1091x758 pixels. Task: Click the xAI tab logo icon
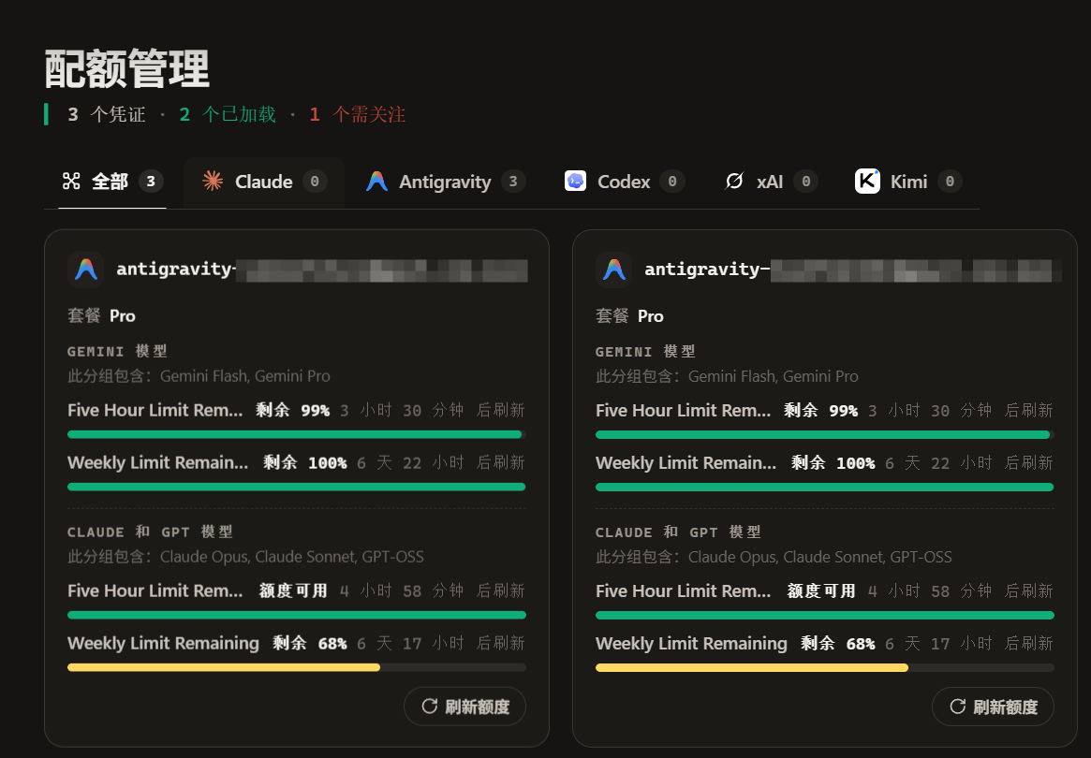[x=735, y=181]
